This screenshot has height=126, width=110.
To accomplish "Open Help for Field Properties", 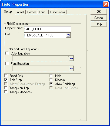I will pyautogui.click(x=99, y=24).
